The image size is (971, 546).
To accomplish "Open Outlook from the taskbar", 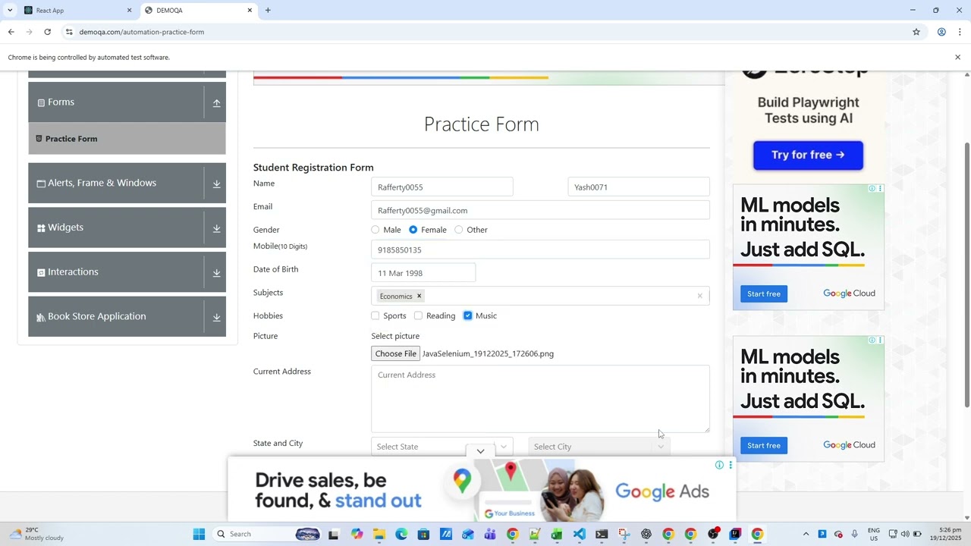I will point(468,534).
